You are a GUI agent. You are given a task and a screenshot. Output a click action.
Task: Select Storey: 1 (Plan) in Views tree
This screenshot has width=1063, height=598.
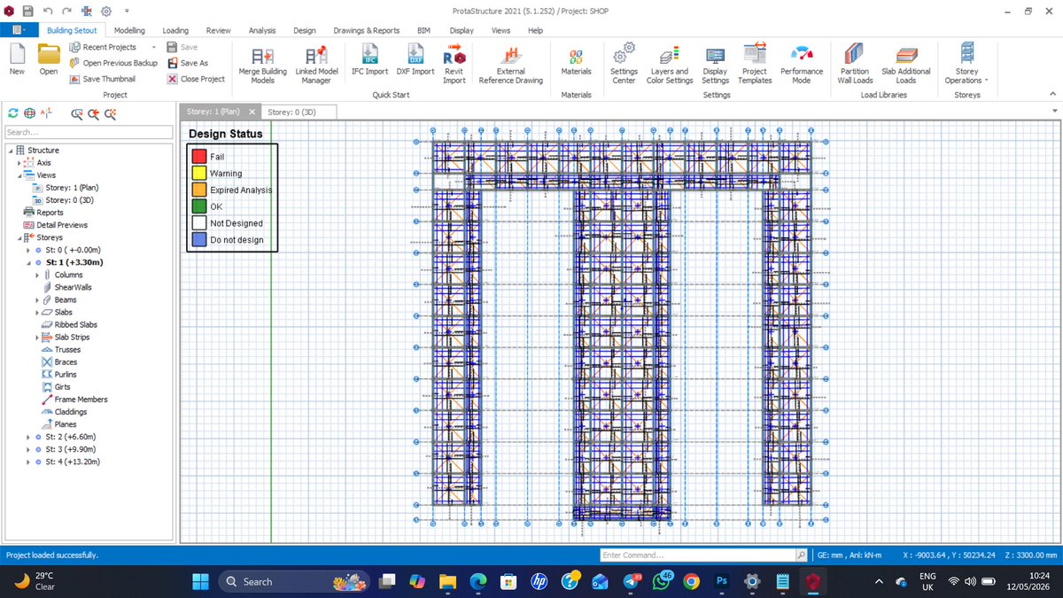tap(74, 188)
